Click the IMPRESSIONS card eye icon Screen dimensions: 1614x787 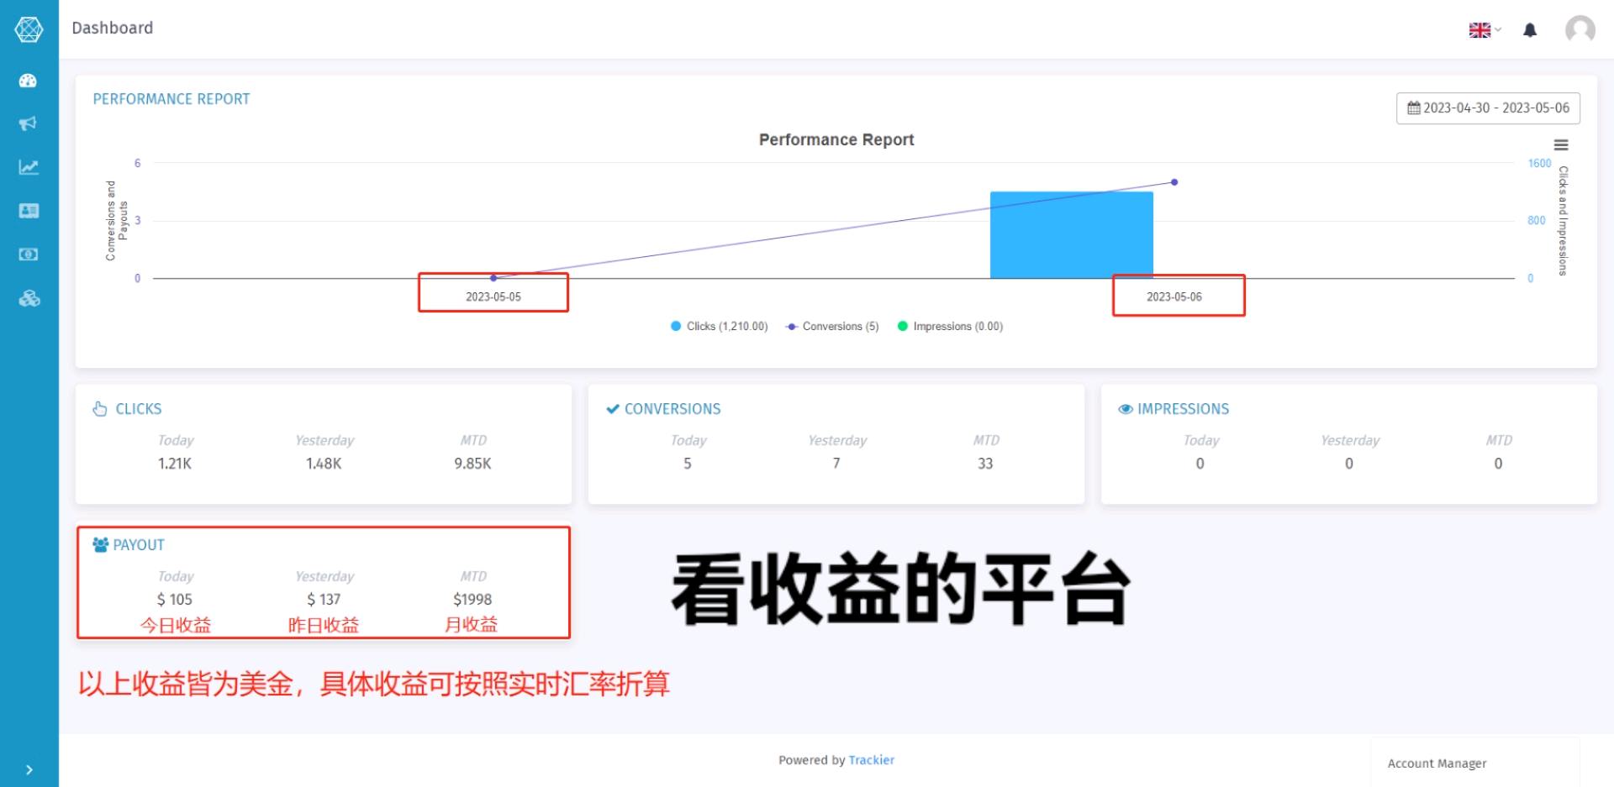(x=1126, y=409)
